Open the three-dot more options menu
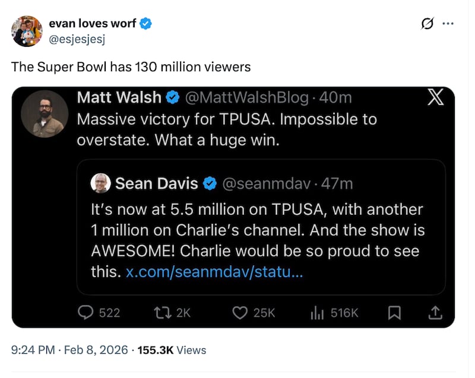This screenshot has width=475, height=378. (x=448, y=24)
